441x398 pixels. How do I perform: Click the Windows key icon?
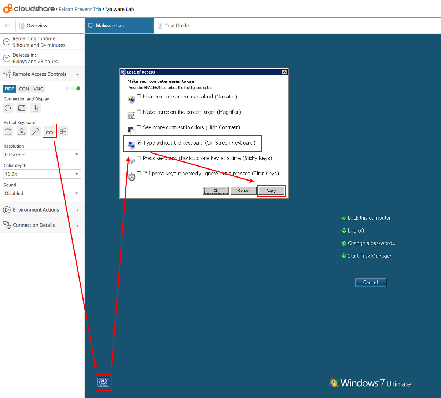(x=63, y=131)
